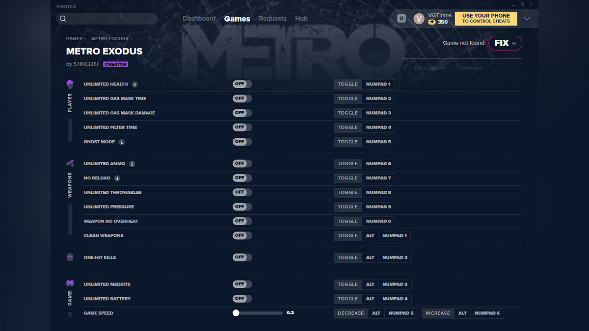589x331 pixels.
Task: Click the WeMod logo
Action: [x=66, y=5]
